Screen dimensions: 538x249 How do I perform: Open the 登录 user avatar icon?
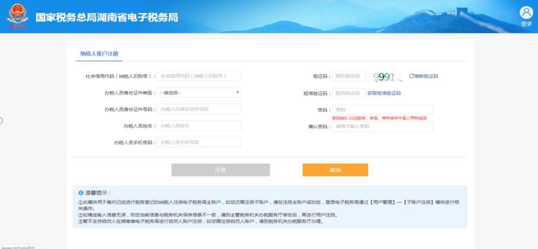526,13
